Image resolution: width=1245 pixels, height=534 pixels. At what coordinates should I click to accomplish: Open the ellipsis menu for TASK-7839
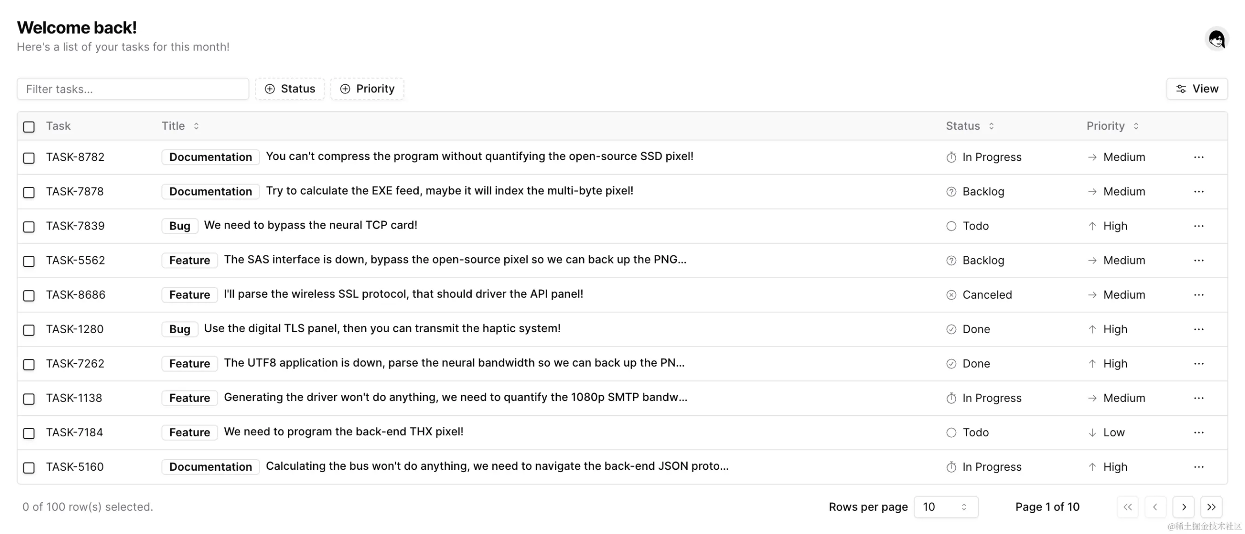pos(1198,226)
